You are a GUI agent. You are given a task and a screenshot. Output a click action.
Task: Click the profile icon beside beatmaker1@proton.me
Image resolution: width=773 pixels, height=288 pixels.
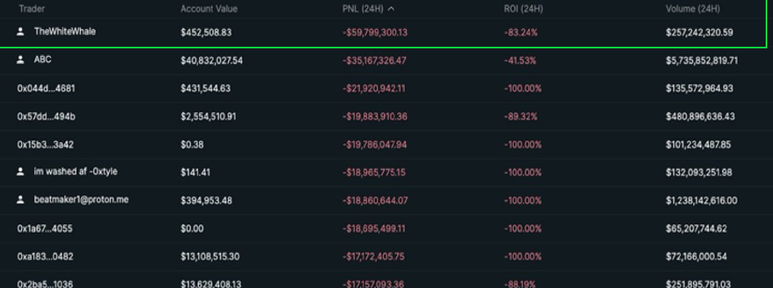coord(21,200)
